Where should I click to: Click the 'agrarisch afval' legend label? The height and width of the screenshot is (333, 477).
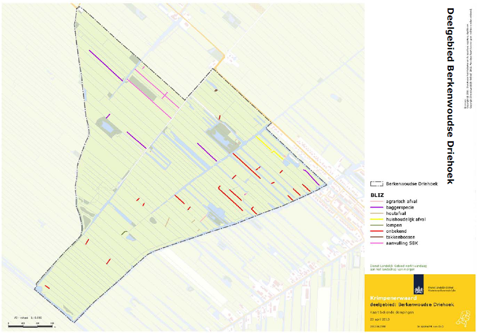(x=401, y=201)
